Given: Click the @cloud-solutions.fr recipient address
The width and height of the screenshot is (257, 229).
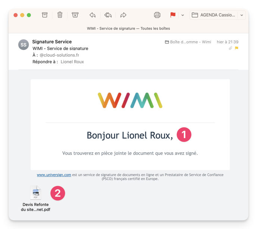Looking at the screenshot, I should pyautogui.click(x=59, y=55).
